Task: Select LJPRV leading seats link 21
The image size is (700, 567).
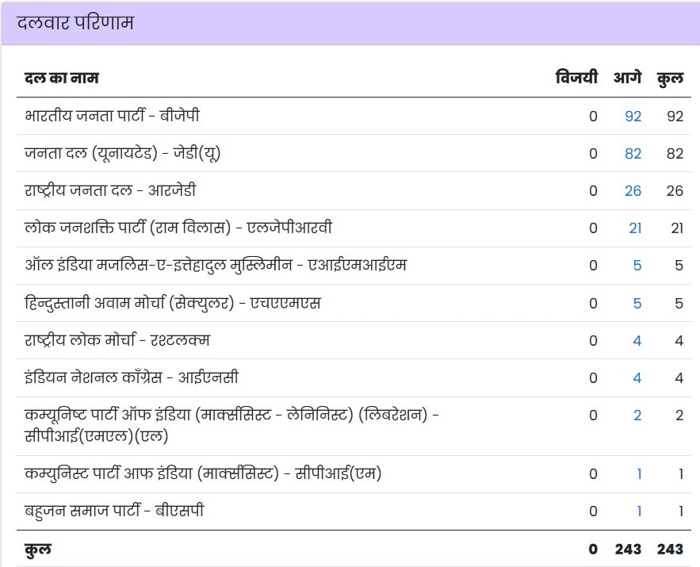Action: pos(635,228)
